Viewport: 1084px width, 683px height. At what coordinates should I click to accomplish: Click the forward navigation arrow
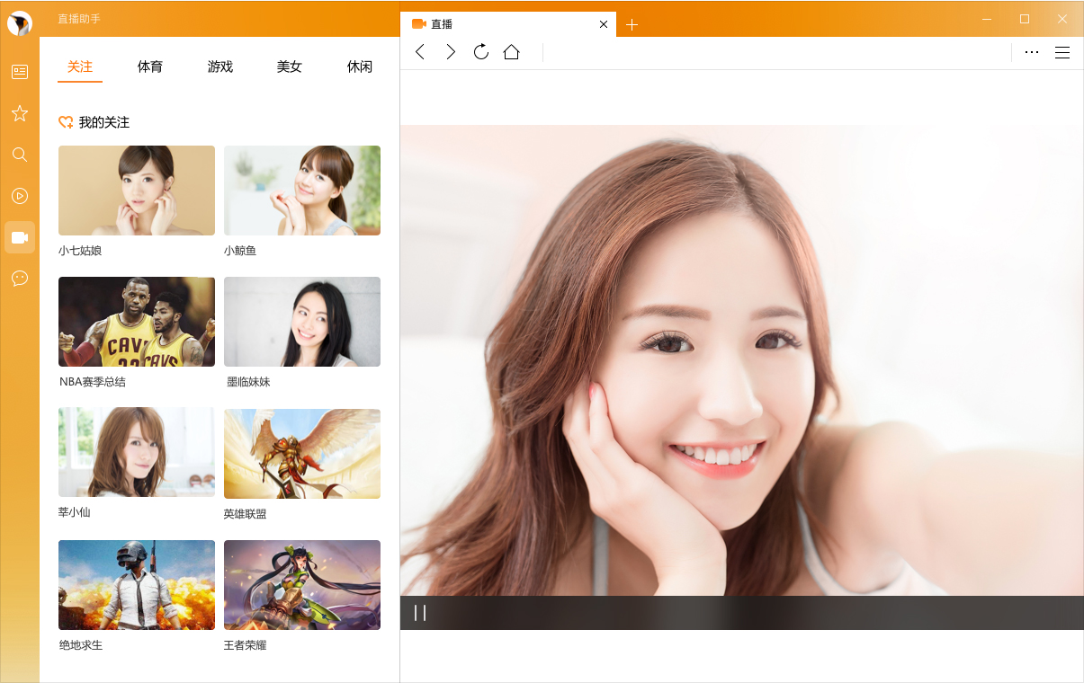451,52
